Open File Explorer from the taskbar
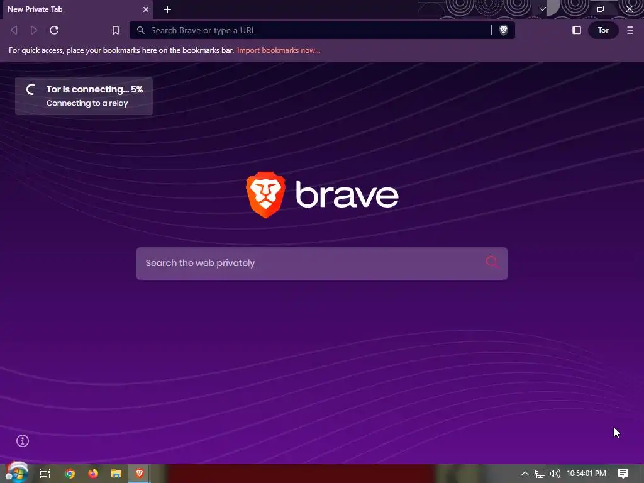 point(116,474)
